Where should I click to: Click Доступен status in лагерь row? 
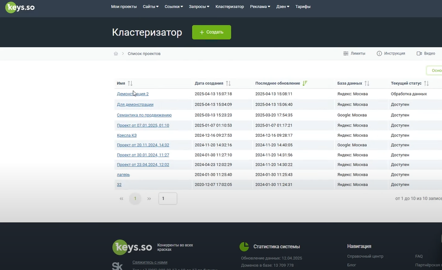(x=400, y=175)
